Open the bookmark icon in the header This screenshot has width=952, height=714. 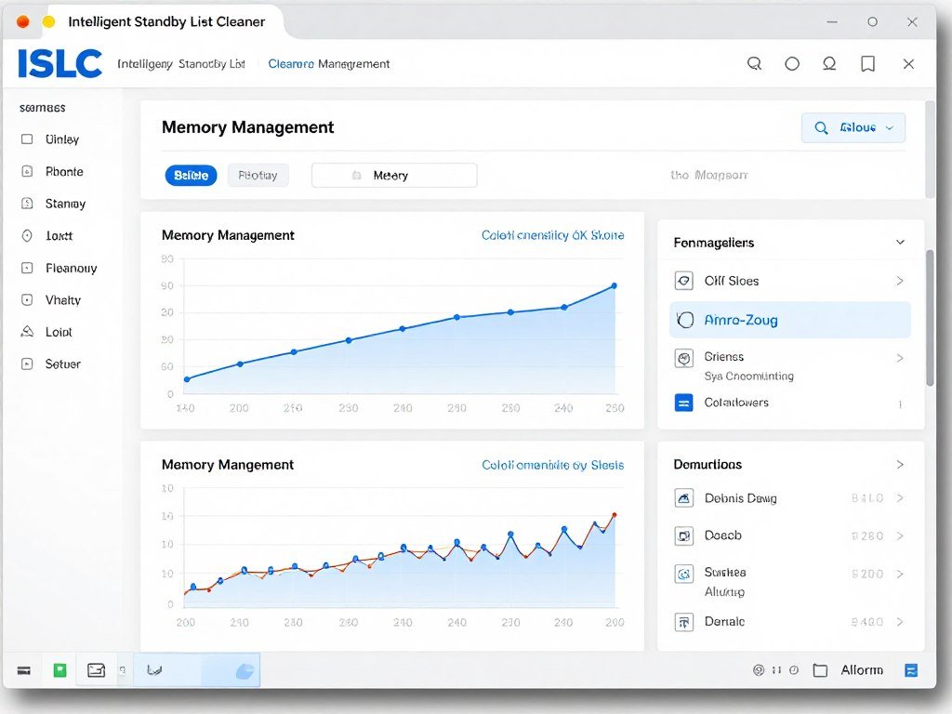(867, 63)
